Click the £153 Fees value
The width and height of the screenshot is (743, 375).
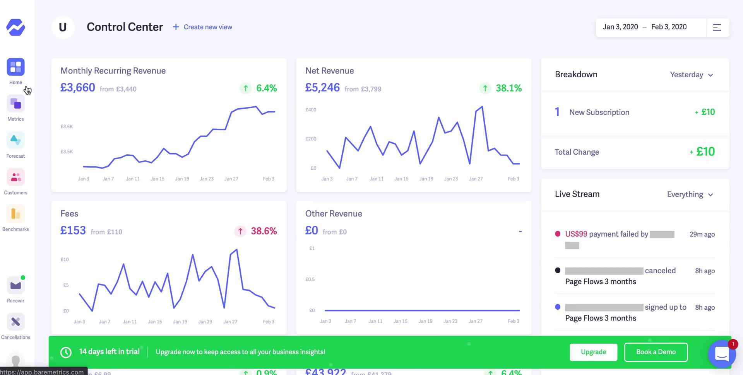[73, 230]
